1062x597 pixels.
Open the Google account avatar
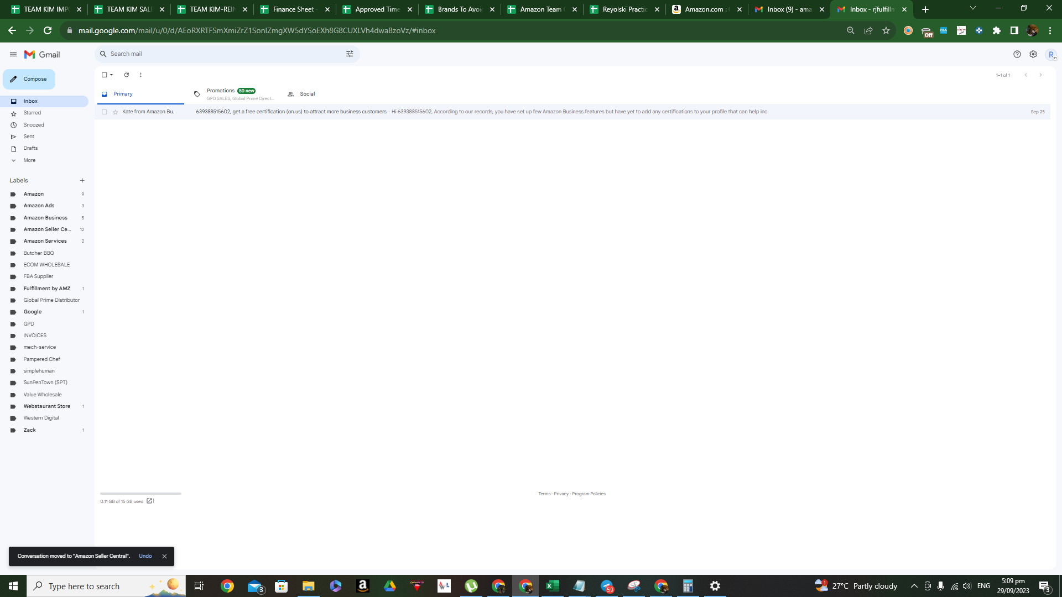pos(1051,54)
